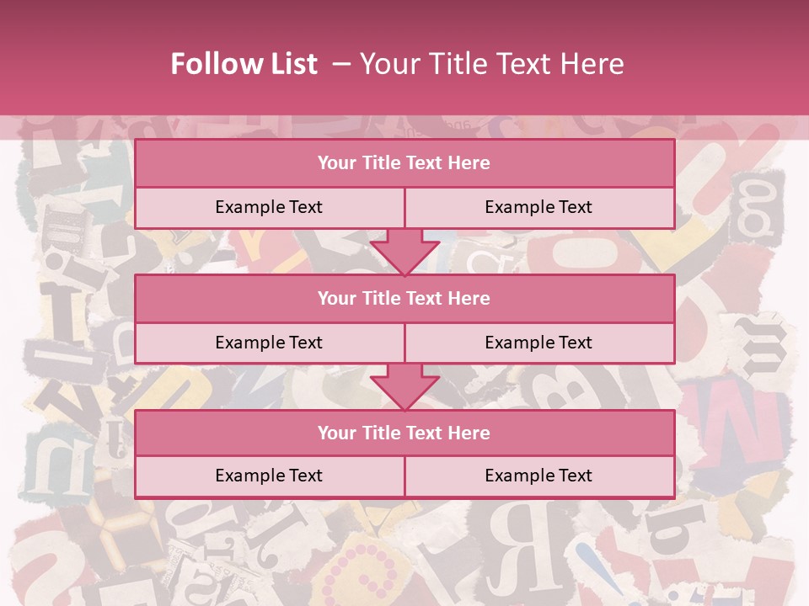Click right Example Text cell in second block

point(538,343)
